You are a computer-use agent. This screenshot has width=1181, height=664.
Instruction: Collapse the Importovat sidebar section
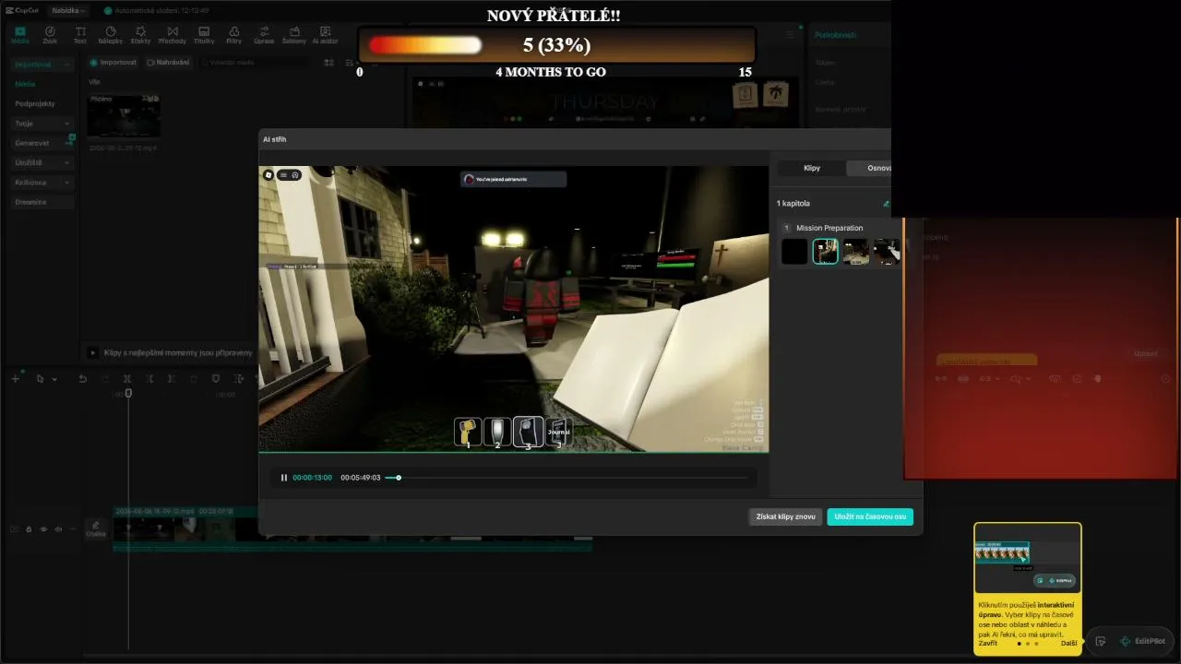(x=42, y=65)
